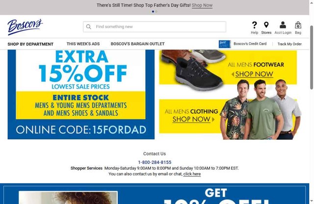
Task: Open the Stores location pin icon
Action: (x=266, y=25)
